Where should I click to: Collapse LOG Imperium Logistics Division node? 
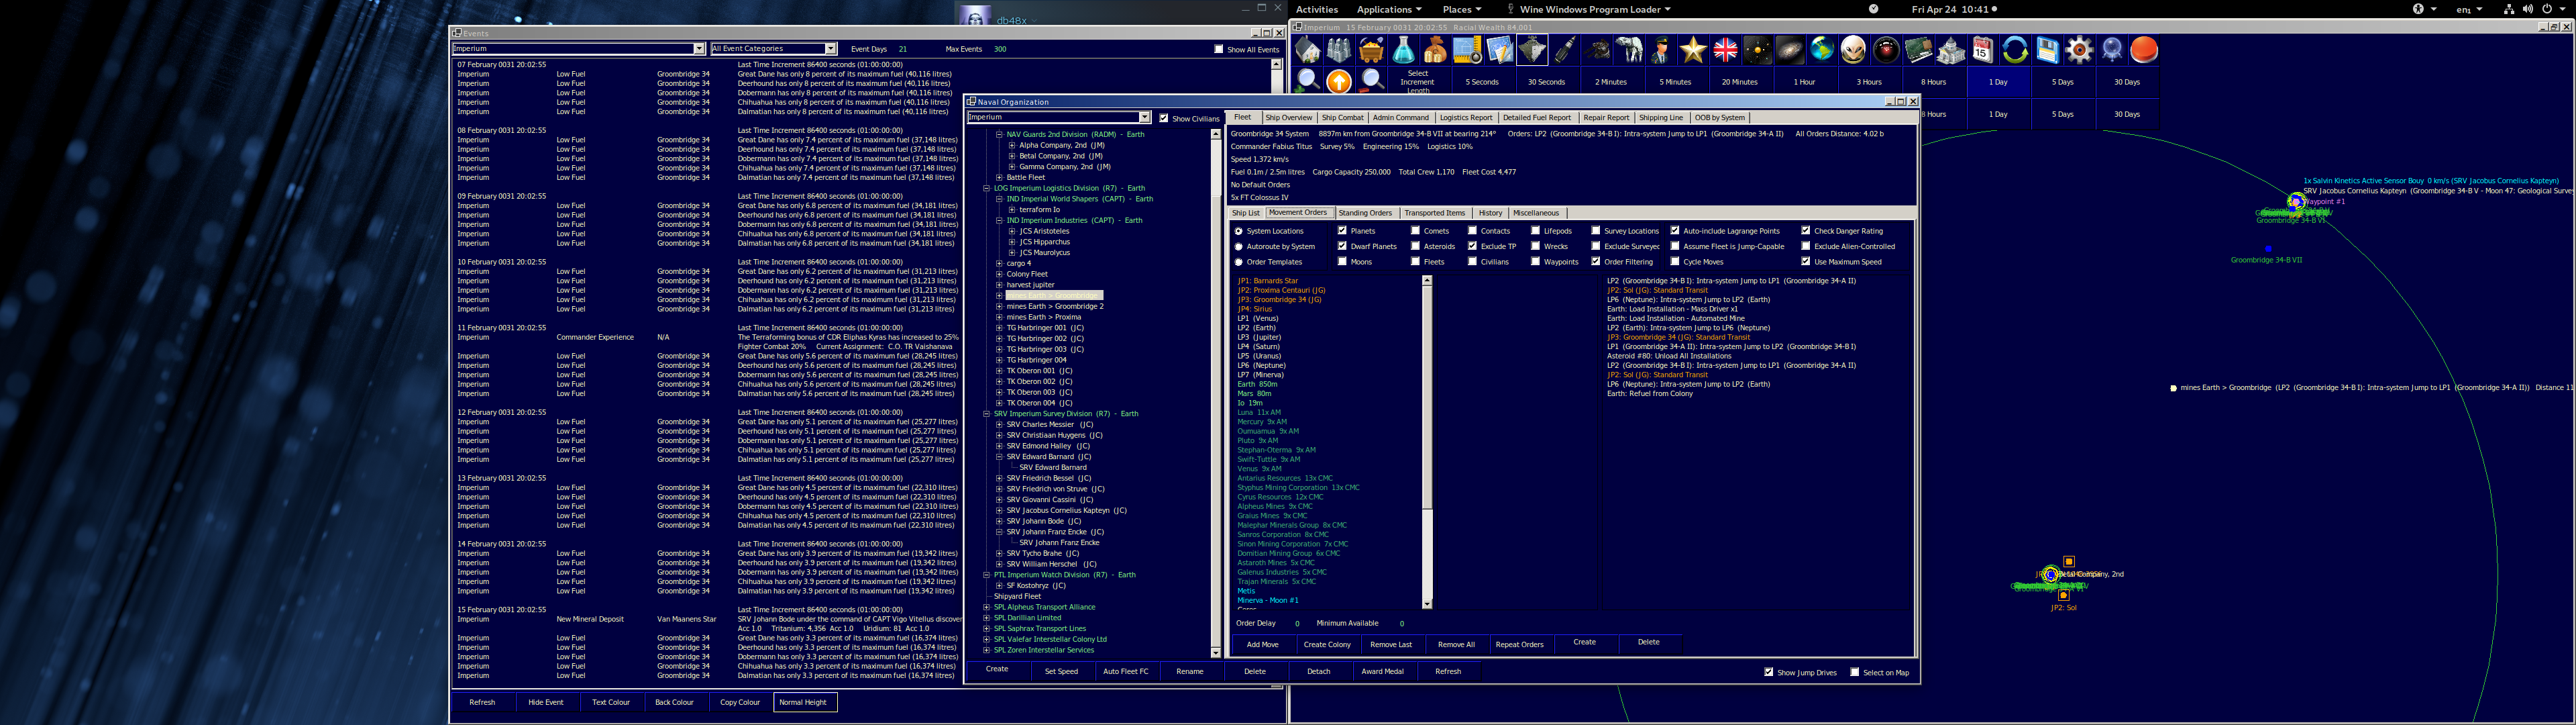(x=986, y=188)
